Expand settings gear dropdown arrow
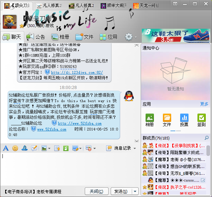This screenshot has height=197, width=212. (x=136, y=37)
